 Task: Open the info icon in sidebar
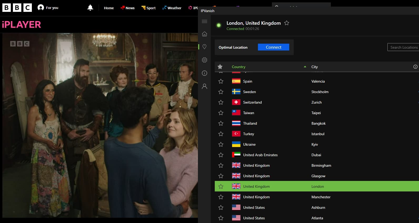204,73
